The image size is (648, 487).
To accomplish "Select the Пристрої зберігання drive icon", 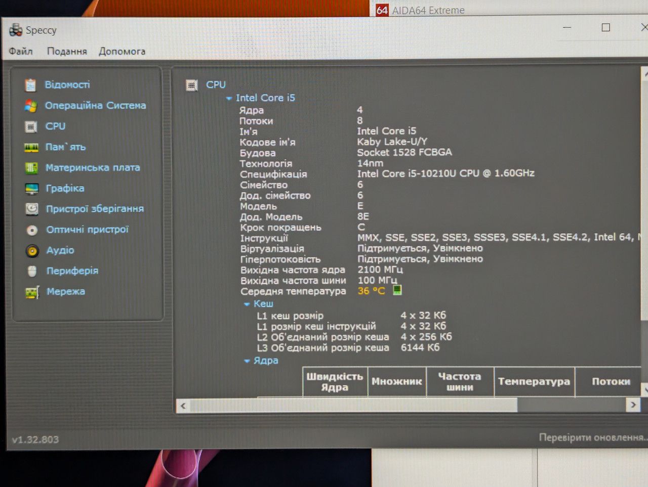I will pos(32,209).
